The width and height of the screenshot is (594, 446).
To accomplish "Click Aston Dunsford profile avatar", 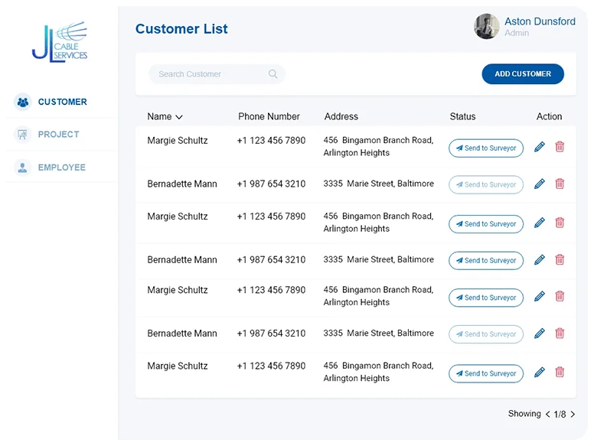I will pyautogui.click(x=486, y=27).
